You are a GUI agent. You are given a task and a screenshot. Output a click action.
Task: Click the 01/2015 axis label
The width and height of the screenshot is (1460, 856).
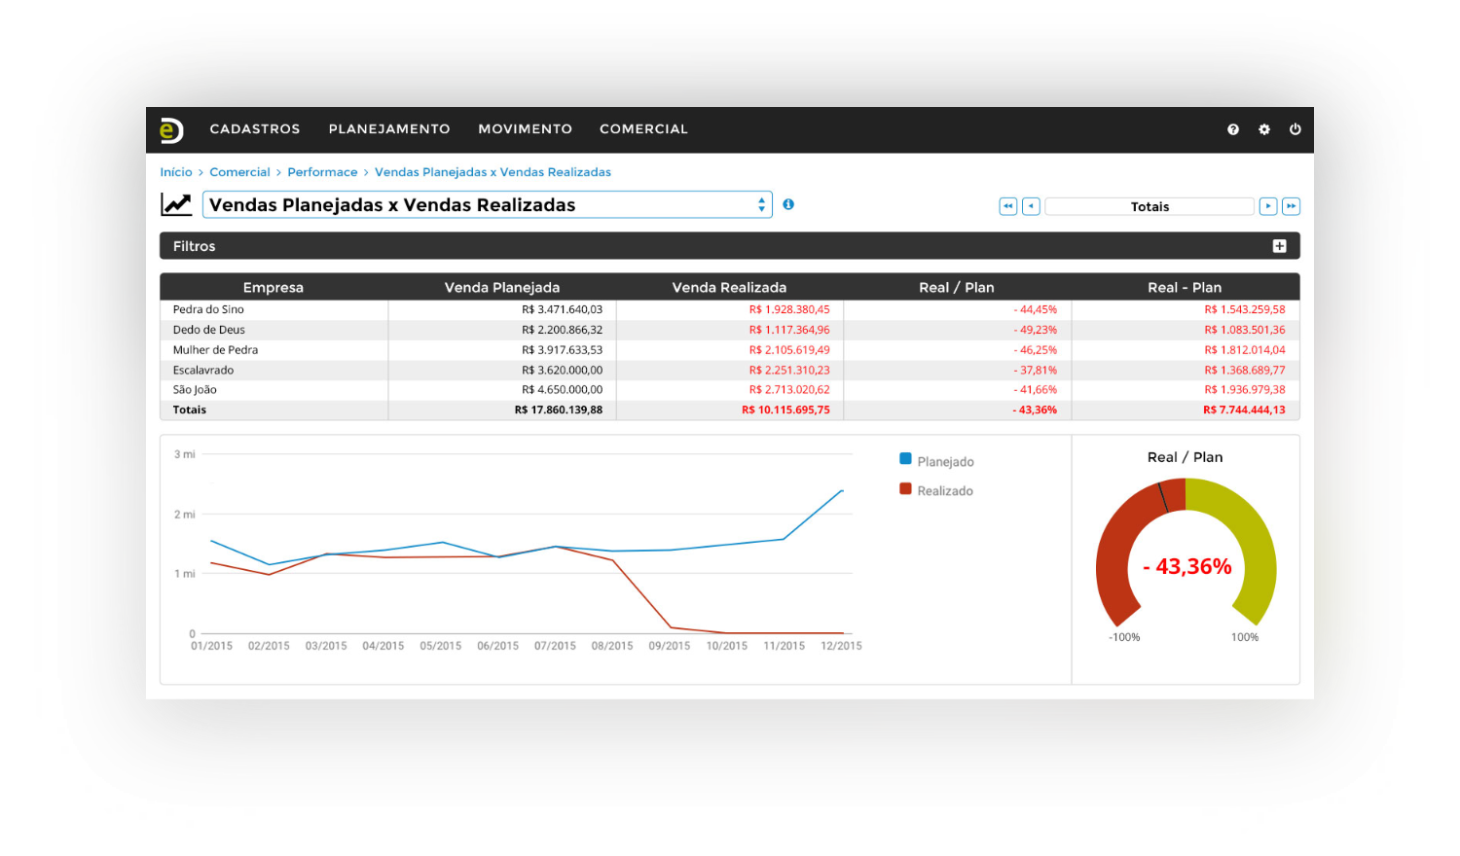pyautogui.click(x=211, y=646)
